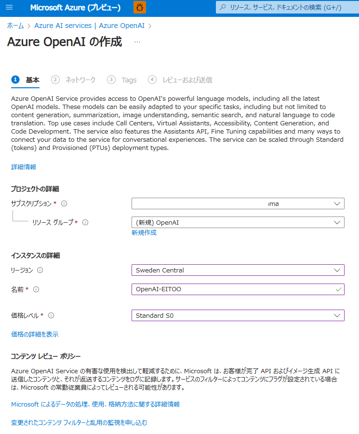
Task: Switch to the Tags tab
Action: (x=122, y=80)
